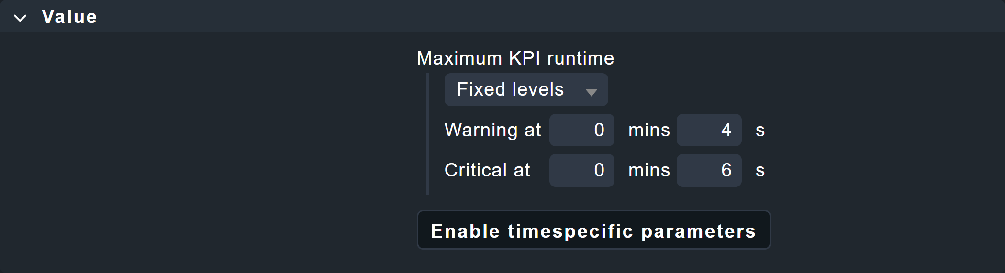This screenshot has width=1005, height=273.
Task: Click the s unit label after Warning seconds
Action: click(760, 131)
